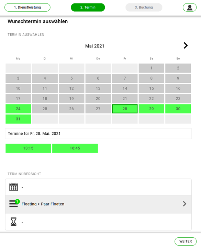Expand Floating > Paar Floaten chevron
This screenshot has width=201, height=248.
pyautogui.click(x=185, y=204)
